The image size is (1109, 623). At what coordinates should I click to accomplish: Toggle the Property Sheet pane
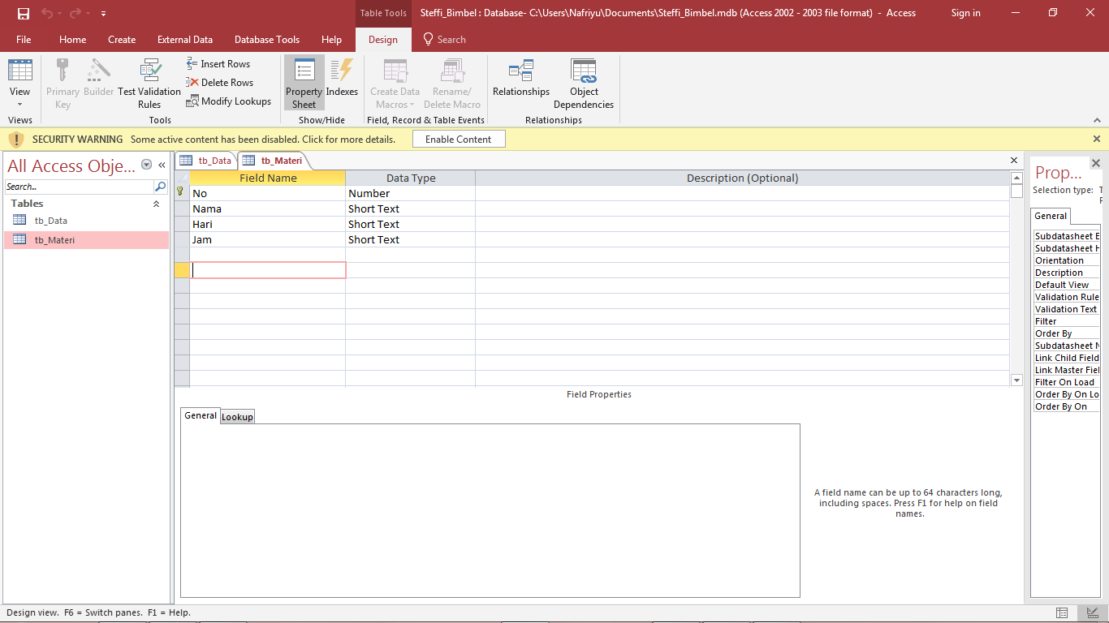(x=304, y=84)
